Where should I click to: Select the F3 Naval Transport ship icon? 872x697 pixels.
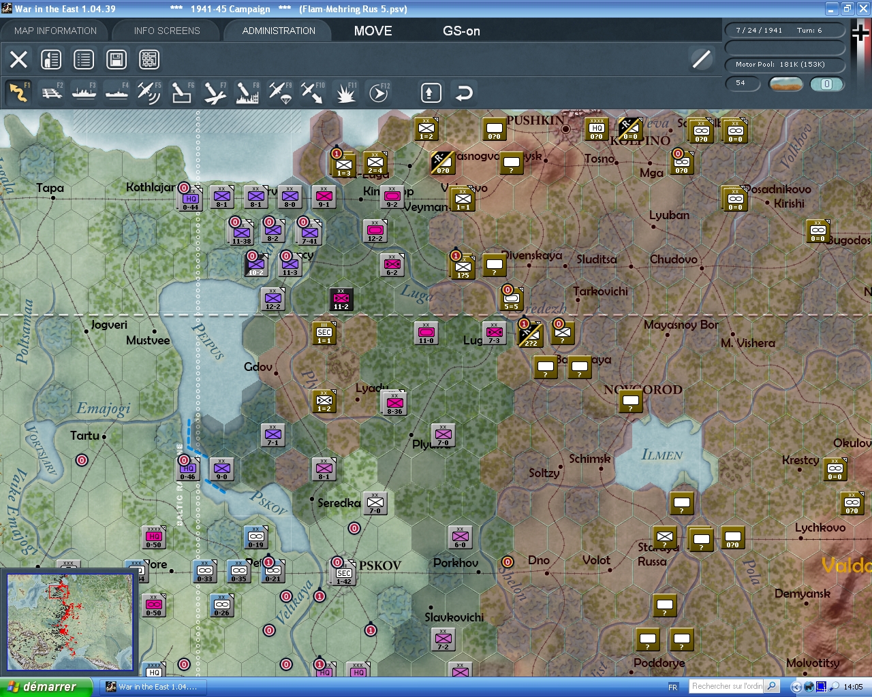click(x=84, y=93)
